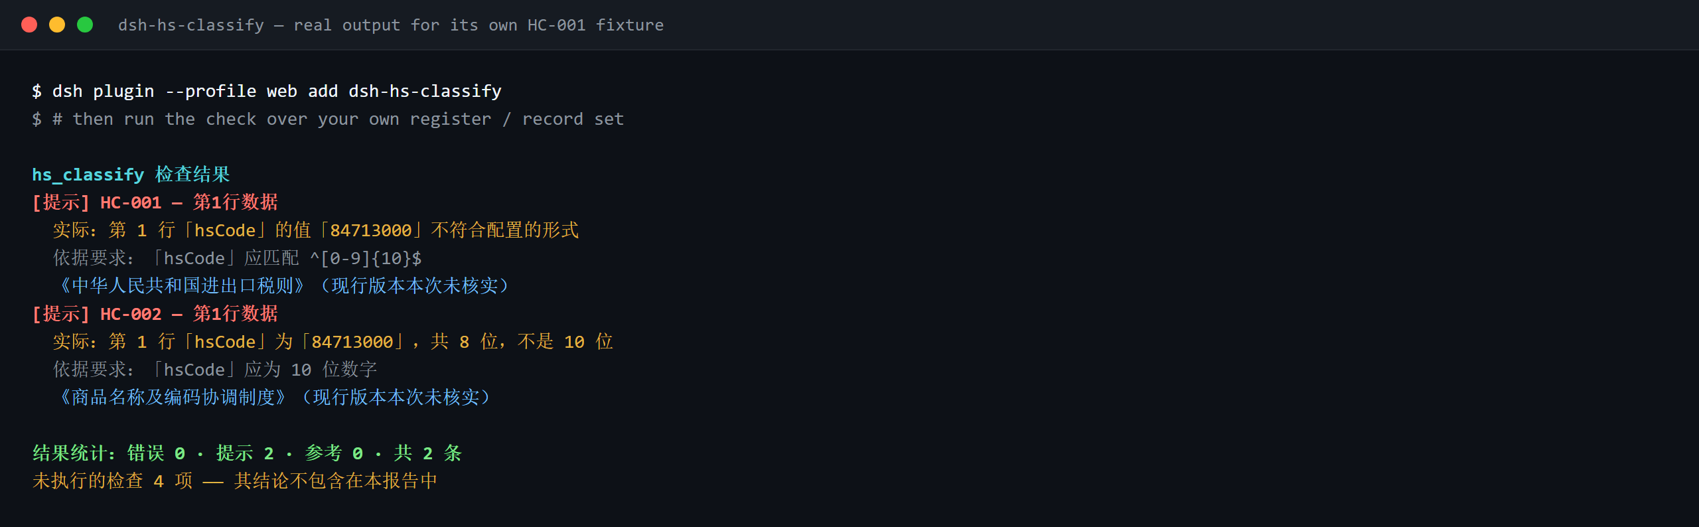Click the green maximize window button
This screenshot has height=527, width=1699.
(85, 25)
